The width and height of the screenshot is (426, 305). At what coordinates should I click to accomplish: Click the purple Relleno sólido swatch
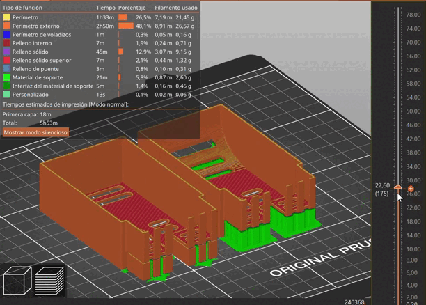pos(6,52)
